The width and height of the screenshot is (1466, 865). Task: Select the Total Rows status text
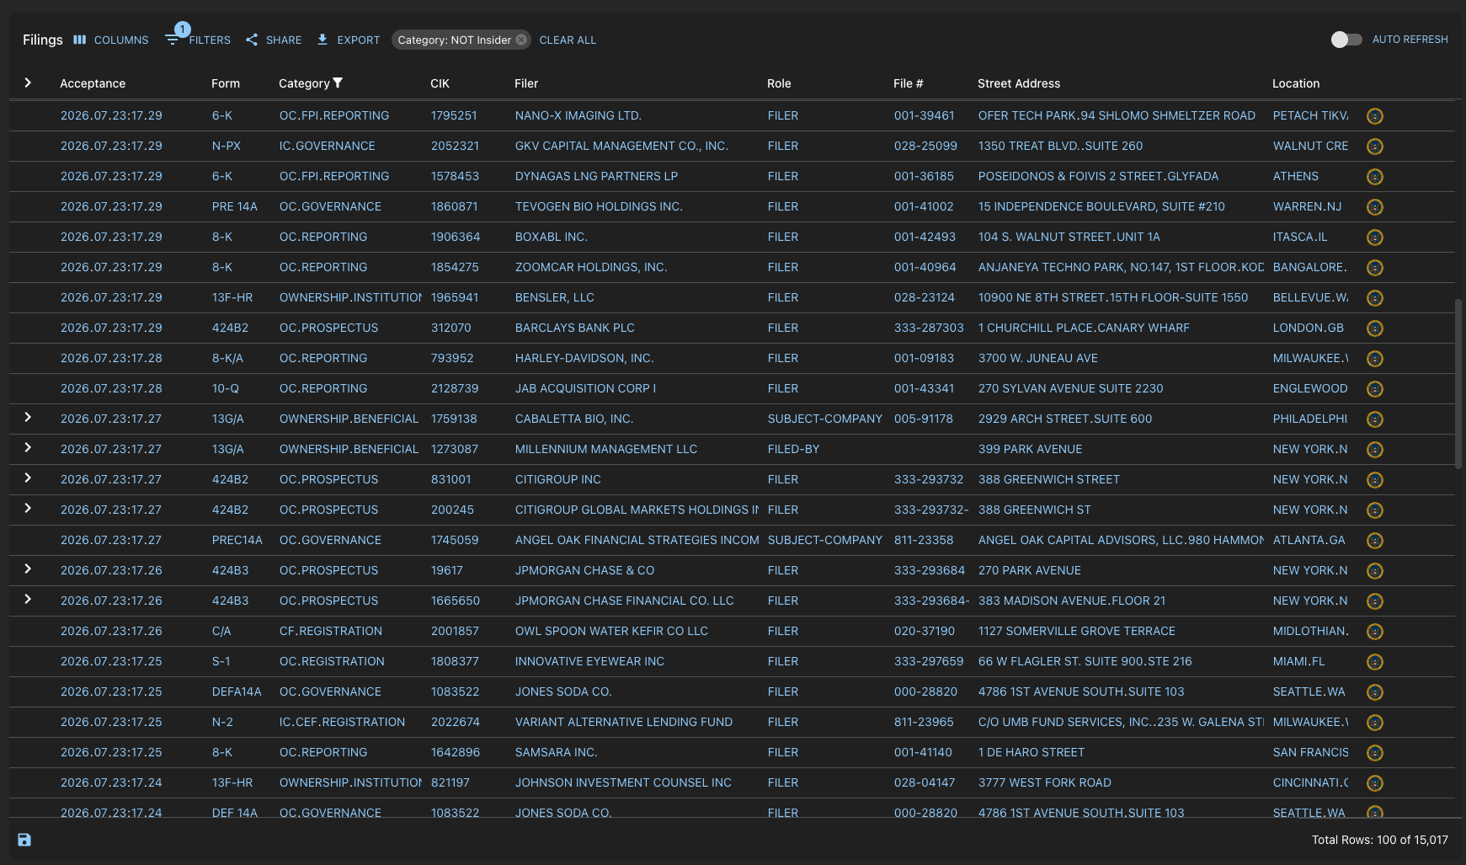(x=1380, y=840)
